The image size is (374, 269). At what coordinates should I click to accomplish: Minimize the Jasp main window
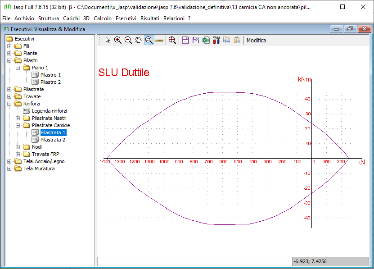point(322,7)
